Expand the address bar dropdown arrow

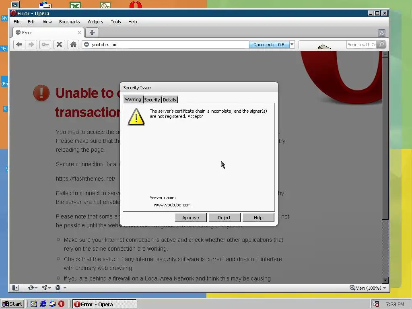[x=292, y=44]
